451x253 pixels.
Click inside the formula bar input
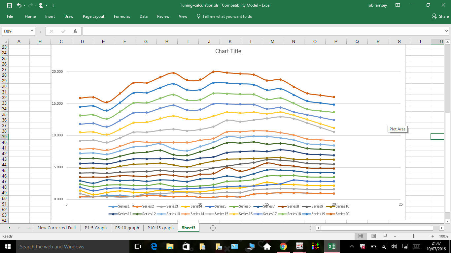pos(263,31)
